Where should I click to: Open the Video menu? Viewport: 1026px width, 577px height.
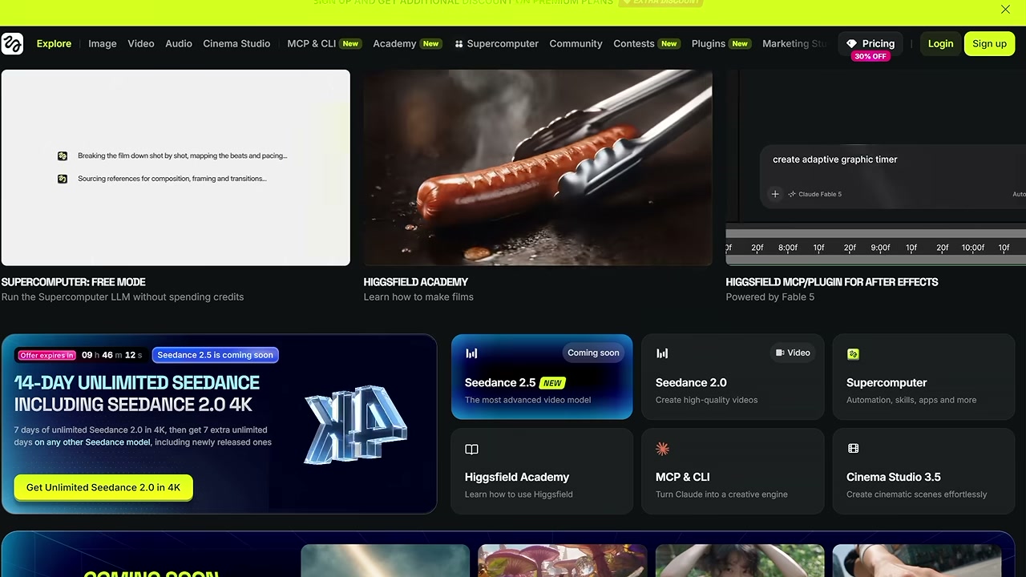point(141,43)
